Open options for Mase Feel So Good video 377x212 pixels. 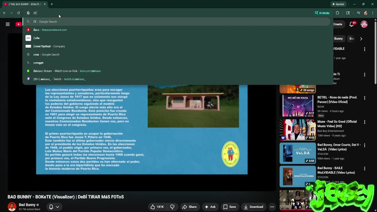click(365, 122)
